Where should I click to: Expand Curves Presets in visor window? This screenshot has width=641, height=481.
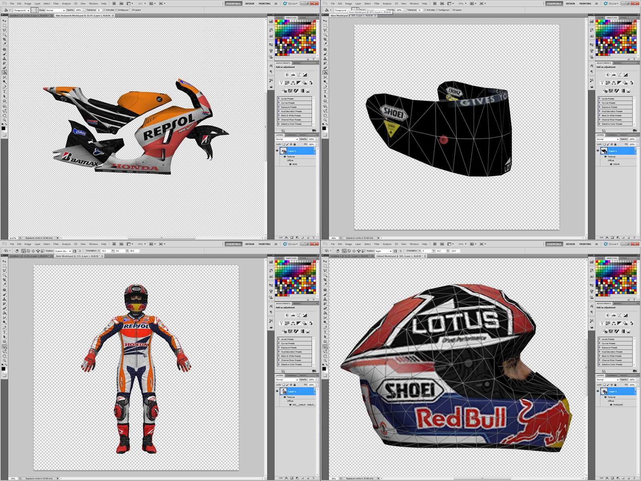(599, 103)
